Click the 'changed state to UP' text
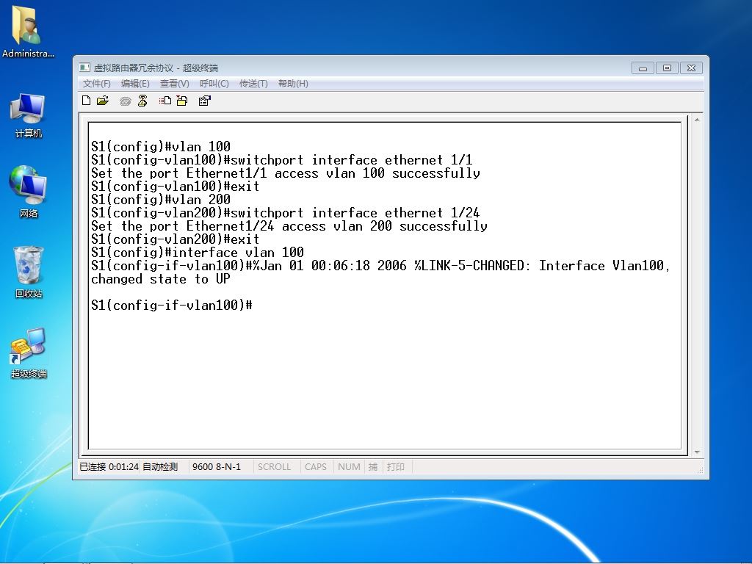The width and height of the screenshot is (752, 564). (161, 278)
